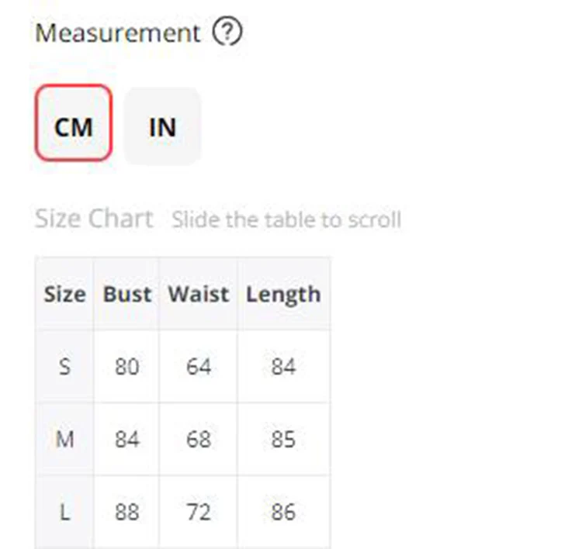The image size is (582, 549).
Task: Select the S size row label
Action: pos(65,367)
